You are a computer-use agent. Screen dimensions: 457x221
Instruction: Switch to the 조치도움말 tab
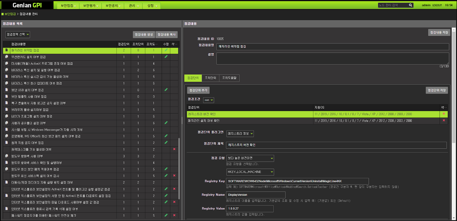(229, 78)
